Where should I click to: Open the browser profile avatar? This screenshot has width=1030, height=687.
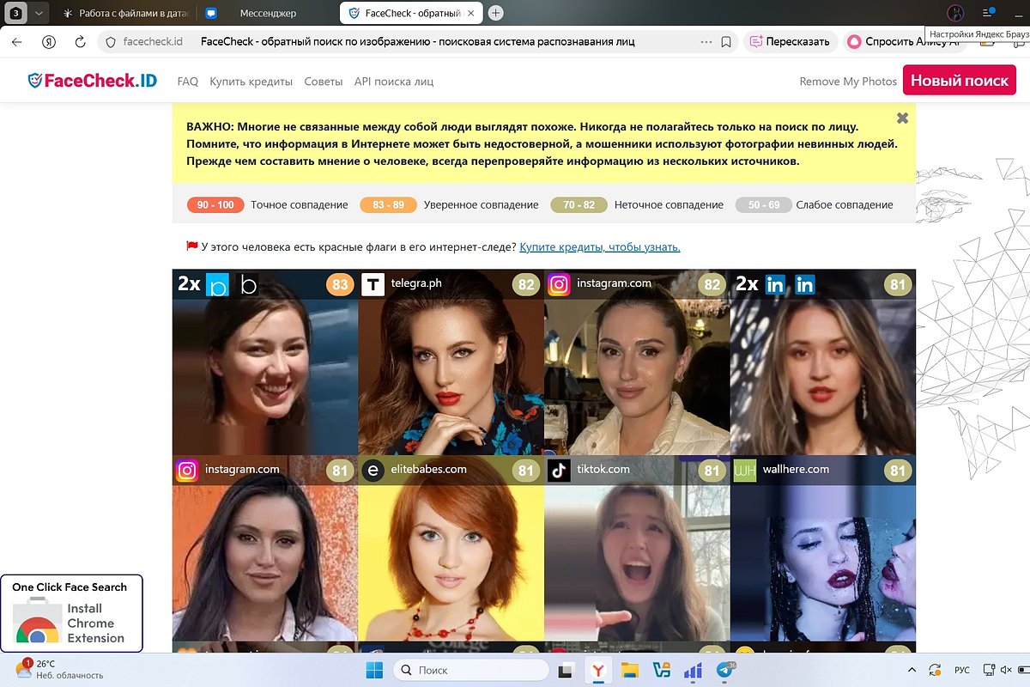955,14
